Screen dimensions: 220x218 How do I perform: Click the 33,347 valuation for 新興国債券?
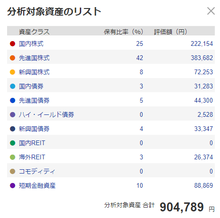[x=203, y=129]
